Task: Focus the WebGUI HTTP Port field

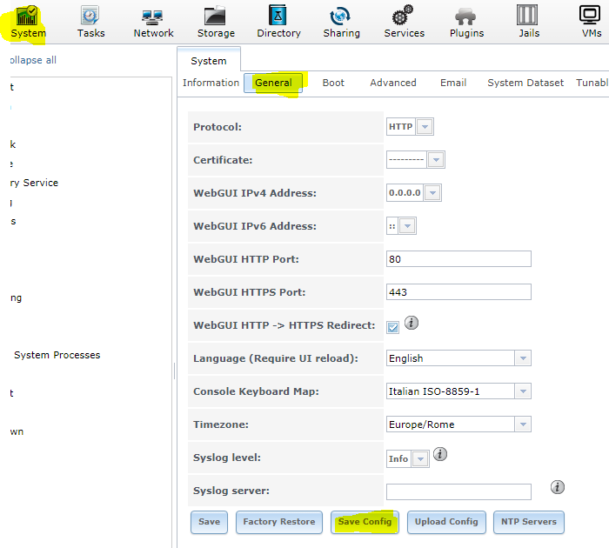Action: pyautogui.click(x=458, y=259)
